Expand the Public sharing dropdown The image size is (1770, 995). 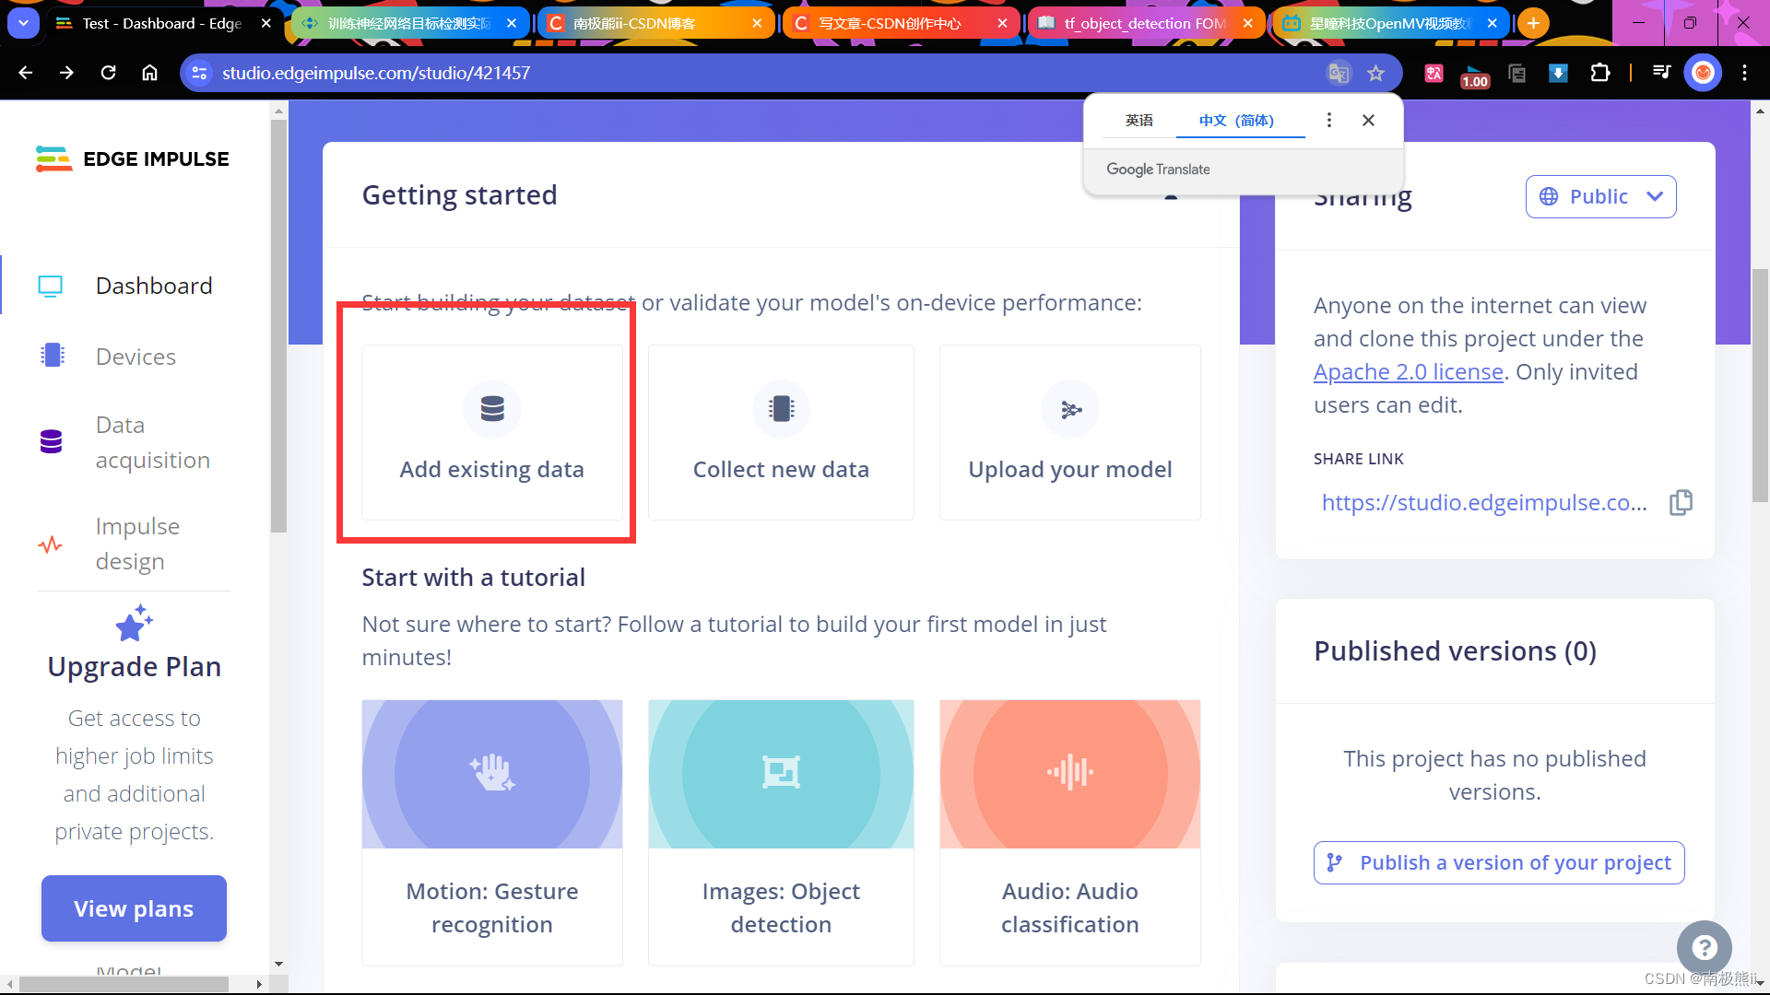pos(1600,196)
